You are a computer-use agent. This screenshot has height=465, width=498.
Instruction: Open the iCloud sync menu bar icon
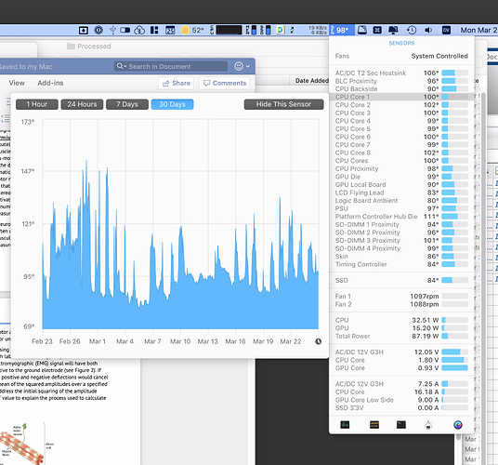tap(139, 30)
